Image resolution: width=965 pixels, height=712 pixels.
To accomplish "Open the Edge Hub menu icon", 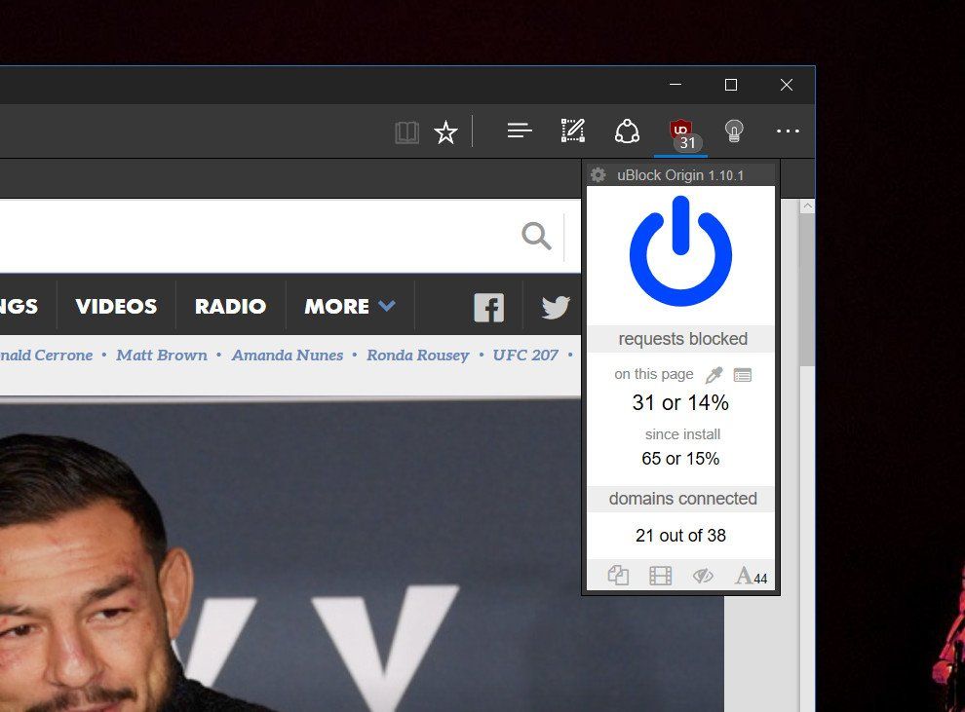I will [x=520, y=131].
